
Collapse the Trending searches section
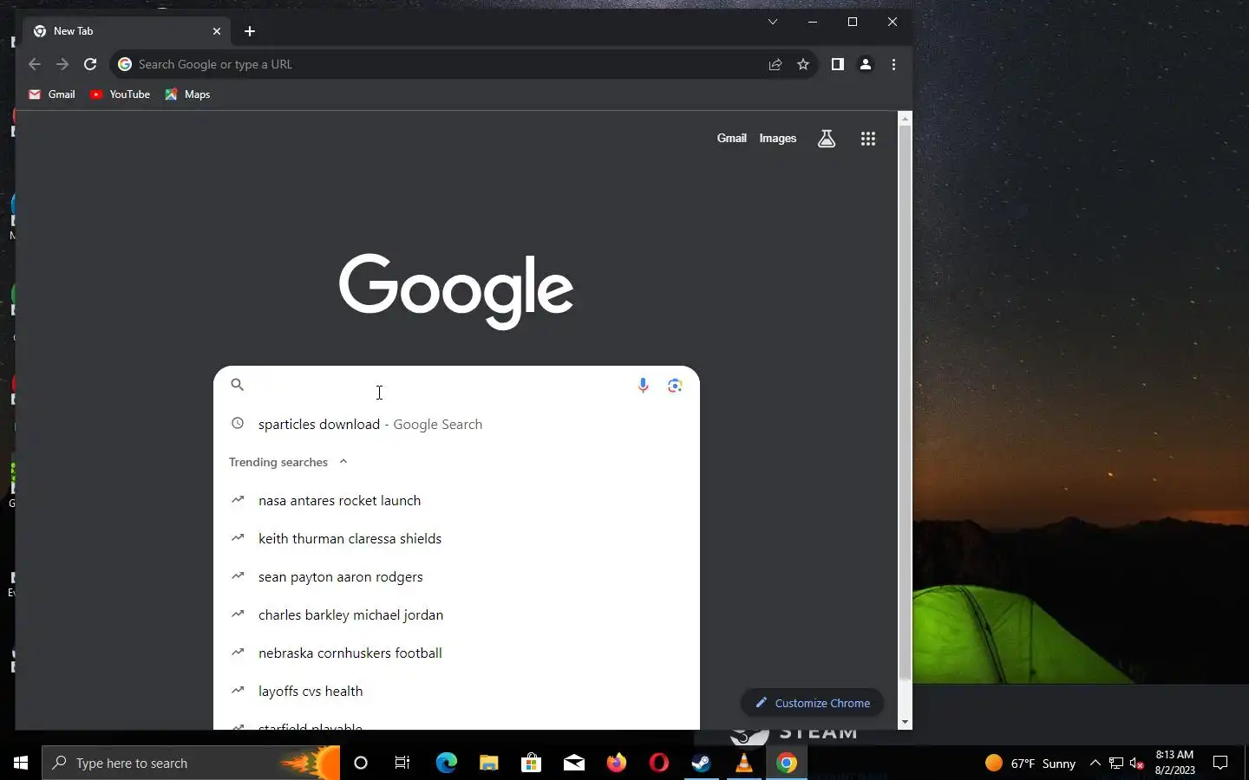pyautogui.click(x=343, y=462)
